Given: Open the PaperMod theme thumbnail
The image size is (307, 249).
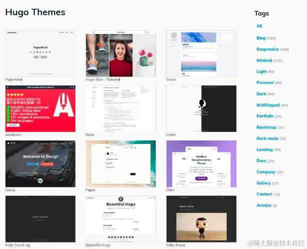Looking at the screenshot, I should pyautogui.click(x=40, y=53).
